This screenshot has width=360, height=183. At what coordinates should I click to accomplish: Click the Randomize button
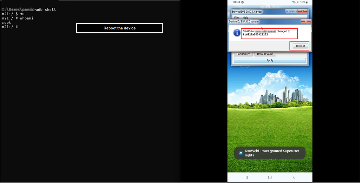click(x=243, y=54)
